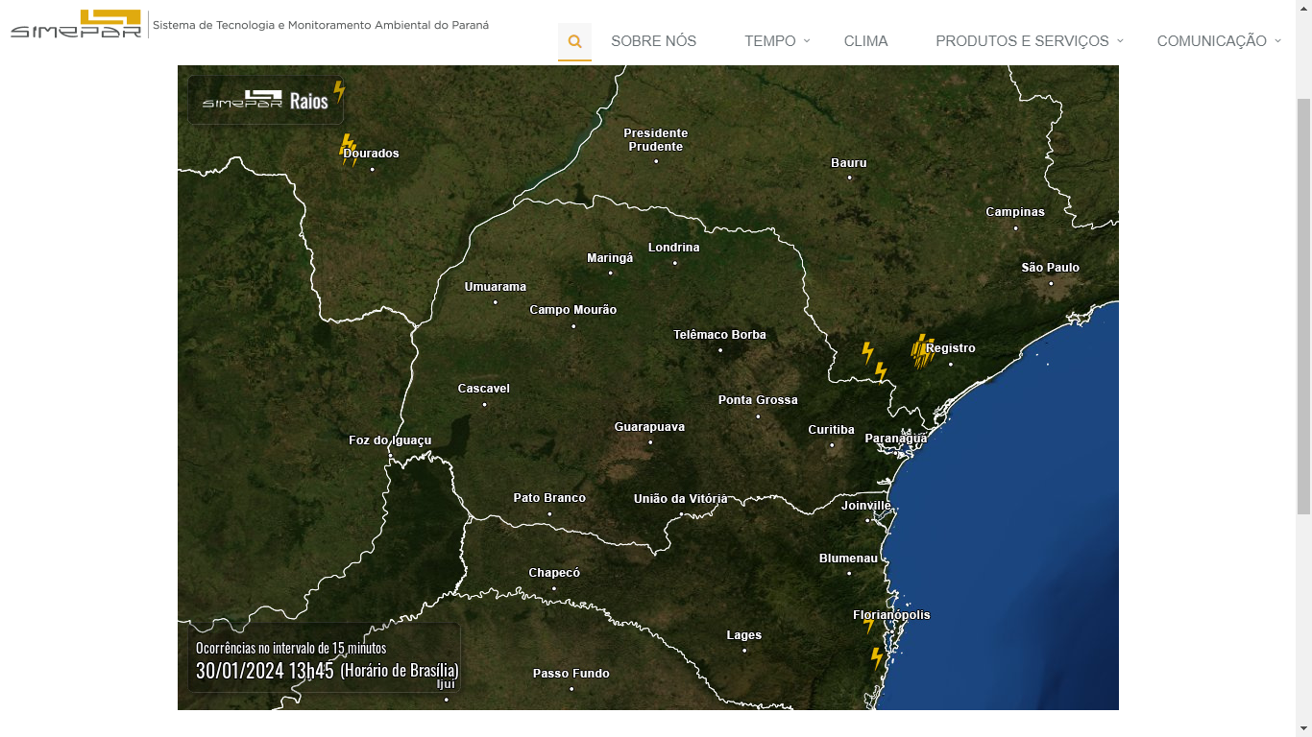The width and height of the screenshot is (1312, 737).
Task: Click the Curitiba city label on the map
Action: point(831,430)
